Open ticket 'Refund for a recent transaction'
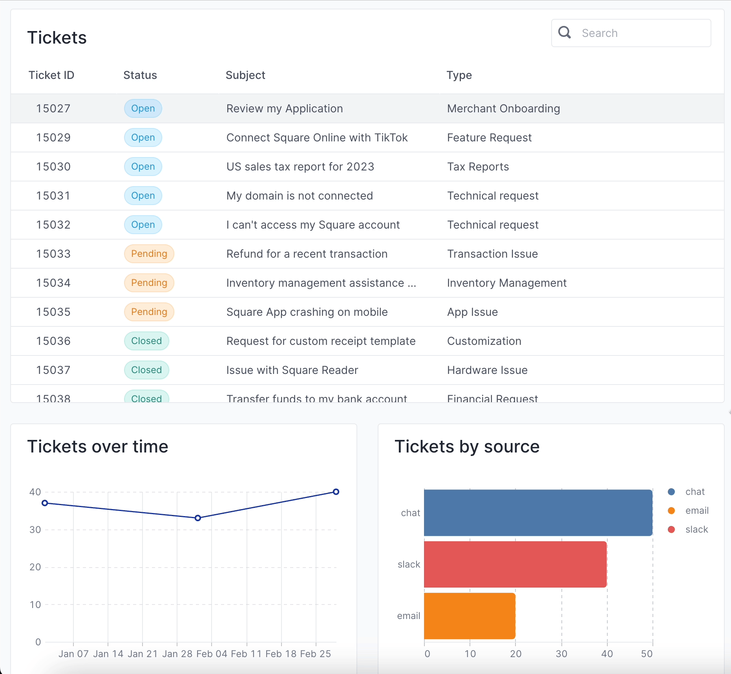 (307, 254)
